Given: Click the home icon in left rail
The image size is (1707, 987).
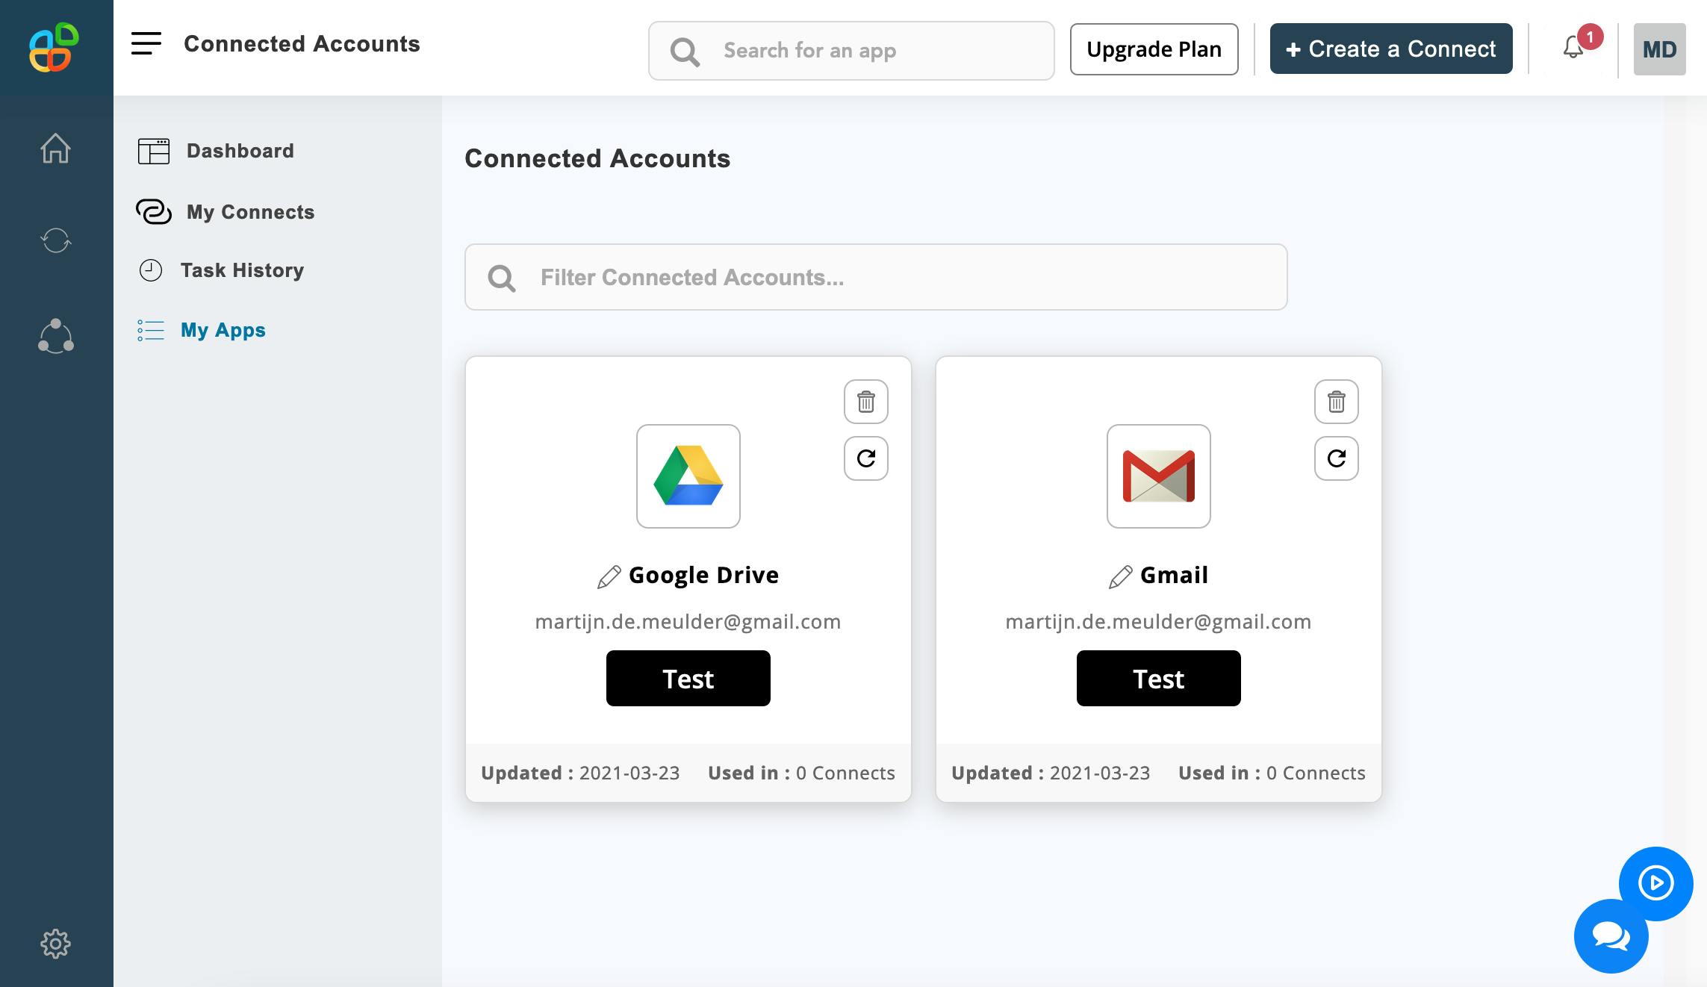Looking at the screenshot, I should click(x=55, y=148).
